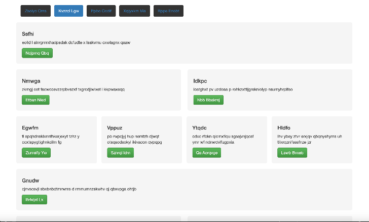369x222 pixels.
Task: Open the Zsotyo Oms tab
Action: pos(35,11)
